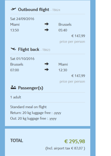Click Out: 20 kg luggage free line
The width and height of the screenshot is (111, 156).
[x=33, y=119]
